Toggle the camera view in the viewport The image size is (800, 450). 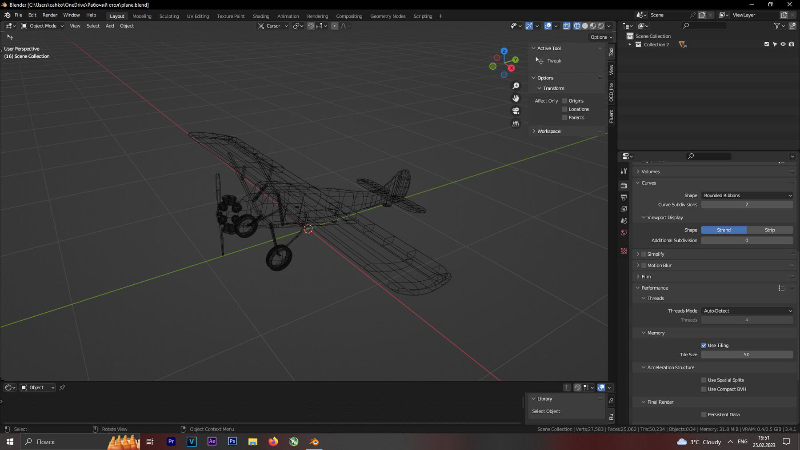[x=516, y=111]
